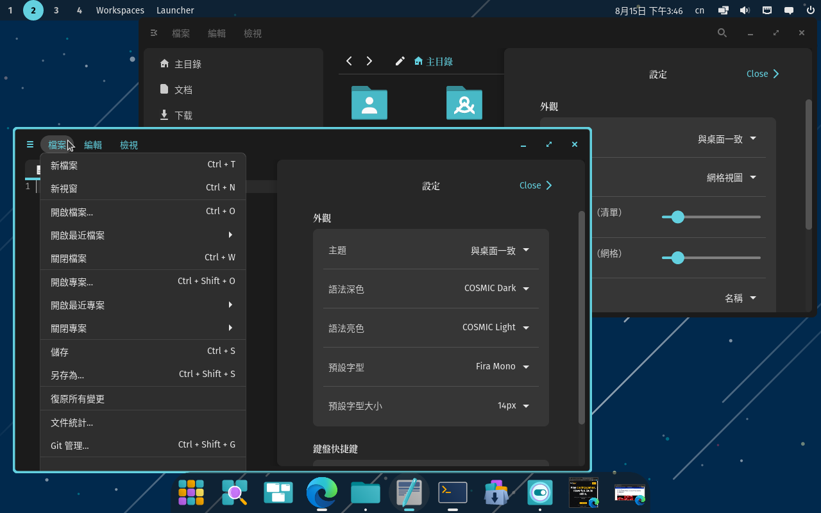Launch Microsoft Edge from the dock
This screenshot has height=513, width=821.
click(x=322, y=492)
